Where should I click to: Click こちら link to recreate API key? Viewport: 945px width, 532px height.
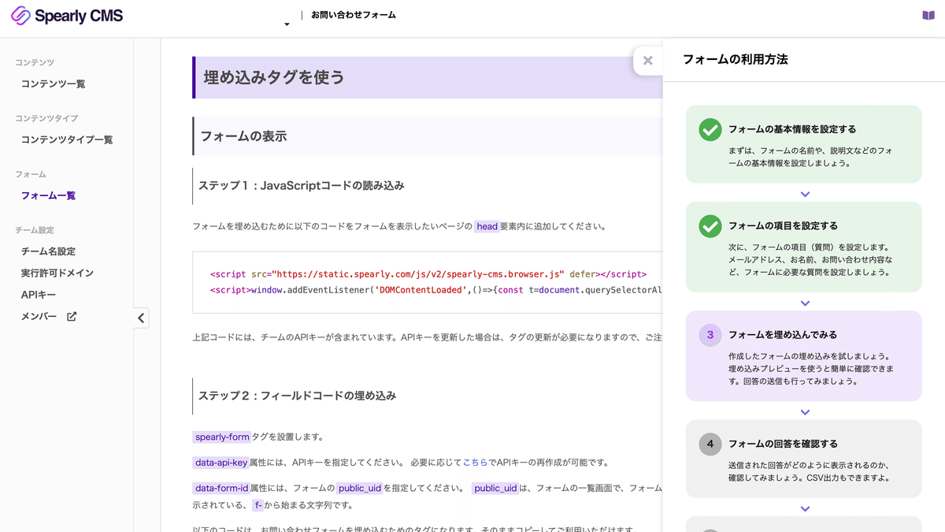point(475,463)
